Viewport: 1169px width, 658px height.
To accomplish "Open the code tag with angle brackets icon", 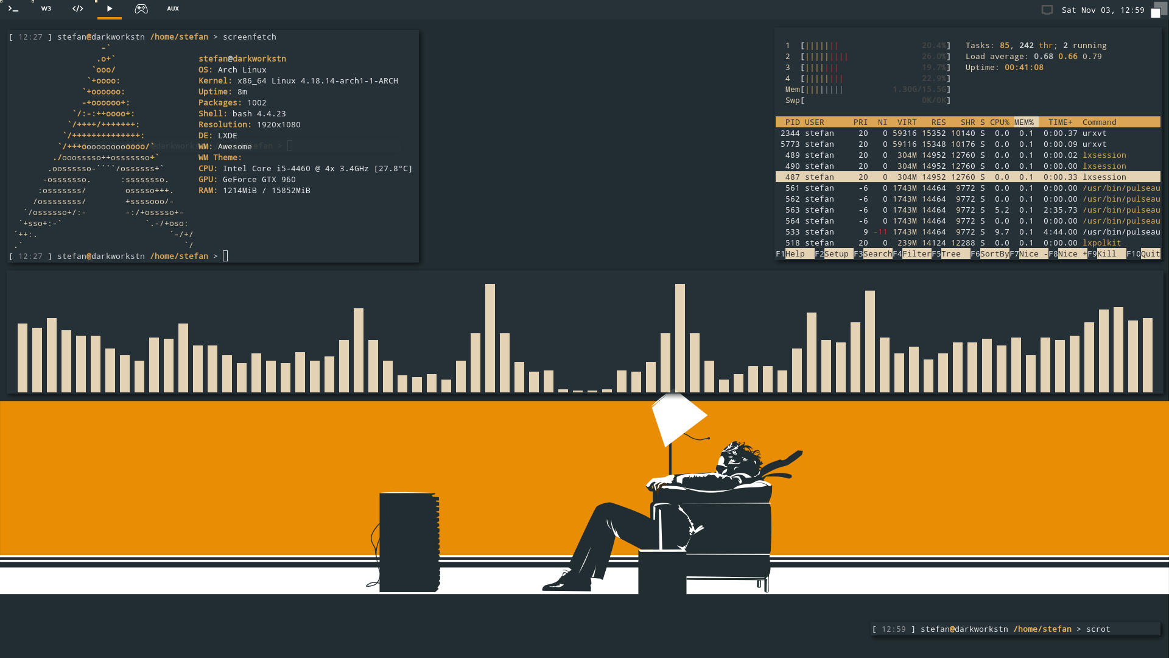I will (77, 9).
